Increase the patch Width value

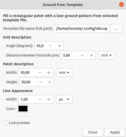pos(49,72)
